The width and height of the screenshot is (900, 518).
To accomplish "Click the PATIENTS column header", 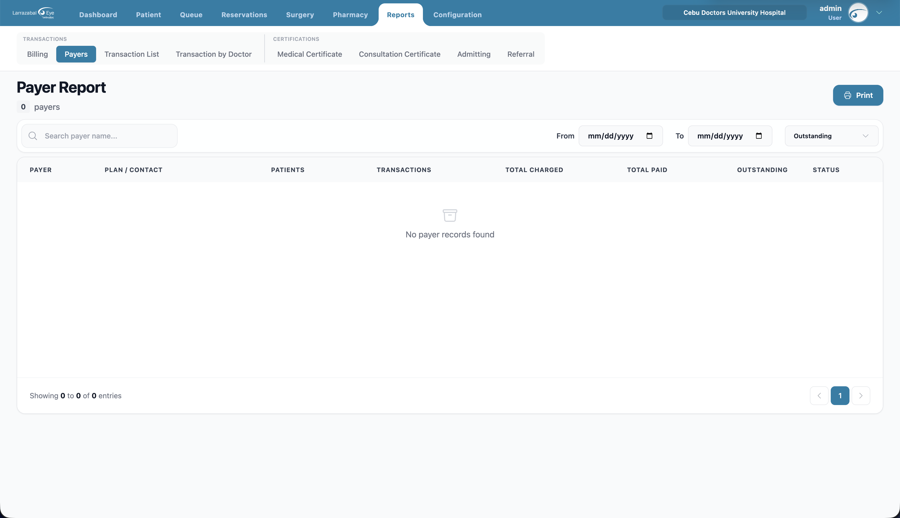I will pos(287,170).
